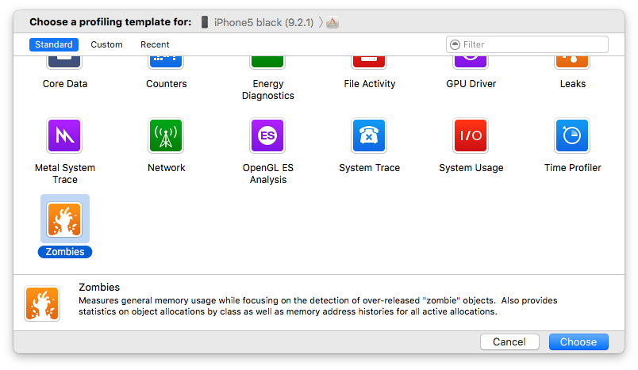
Task: Click the Cancel button
Action: click(x=509, y=342)
